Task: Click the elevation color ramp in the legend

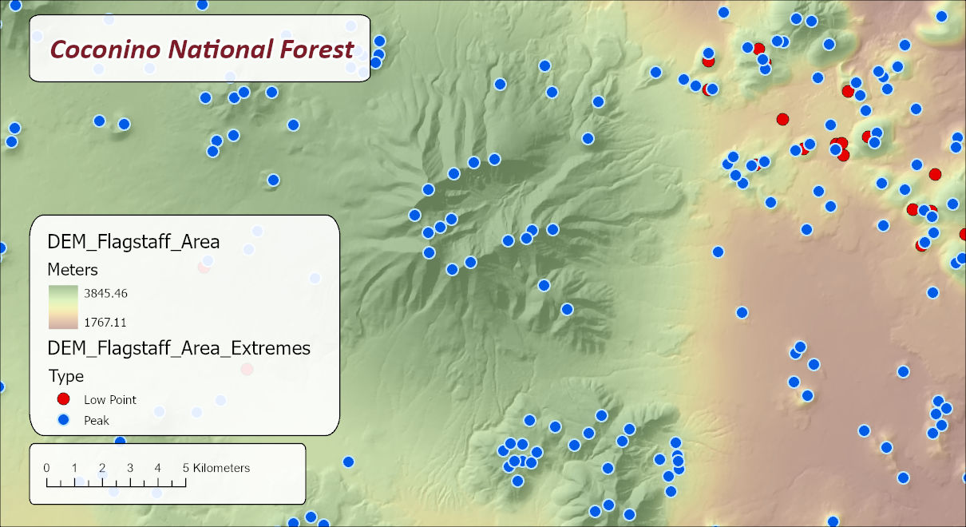Action: pyautogui.click(x=63, y=307)
